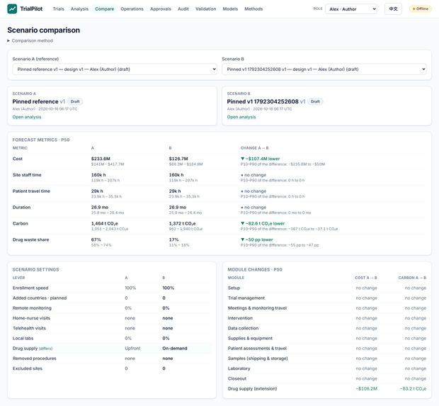Select the Compare nav tab
The width and height of the screenshot is (439, 406).
104,9
